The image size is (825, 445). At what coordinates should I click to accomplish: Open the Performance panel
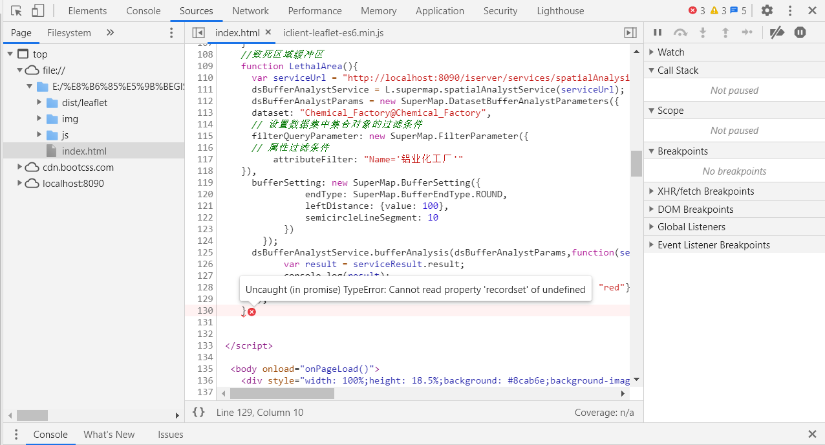pos(315,11)
